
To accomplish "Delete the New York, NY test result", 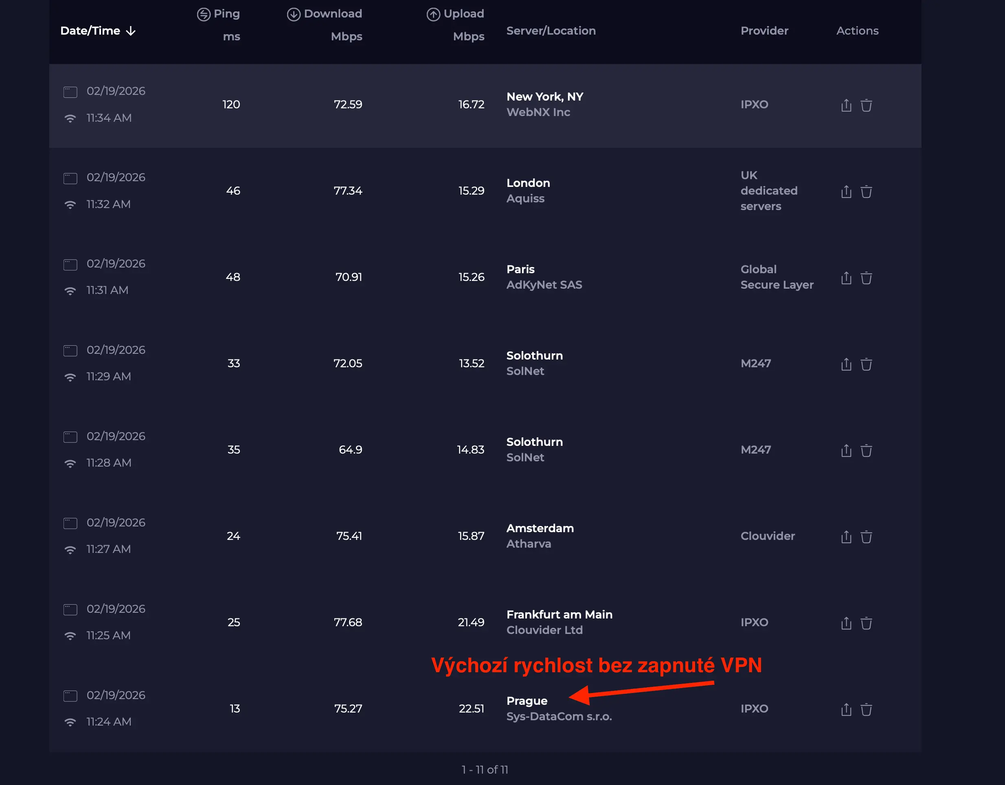I will tap(866, 105).
